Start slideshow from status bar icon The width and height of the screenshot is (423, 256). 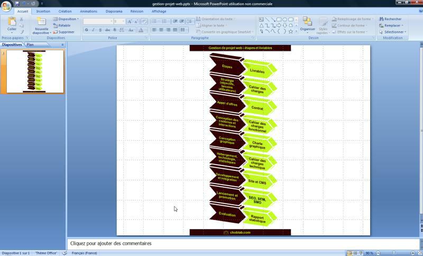coord(361,253)
